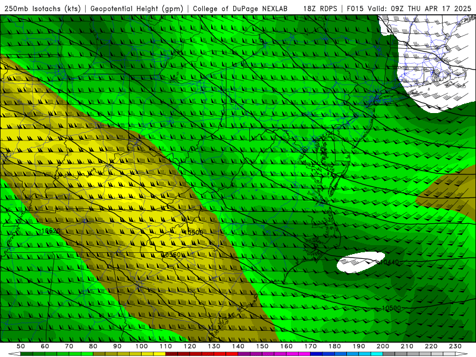The height and width of the screenshot is (357, 476).
Task: Click the 130 value on the color scale
Action: click(214, 346)
